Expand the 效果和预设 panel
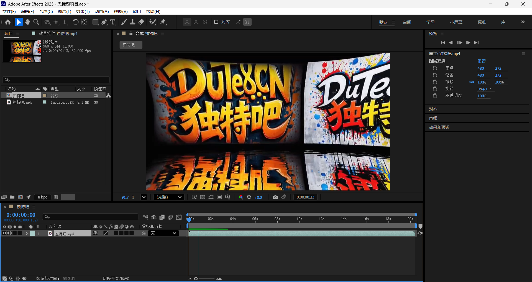The height and width of the screenshot is (282, 532). (x=439, y=127)
